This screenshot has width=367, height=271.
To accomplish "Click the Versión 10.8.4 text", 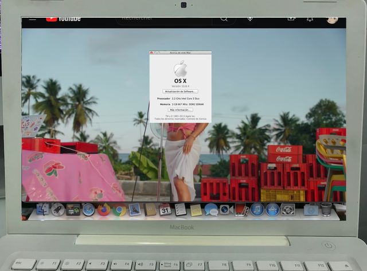I will [x=180, y=86].
